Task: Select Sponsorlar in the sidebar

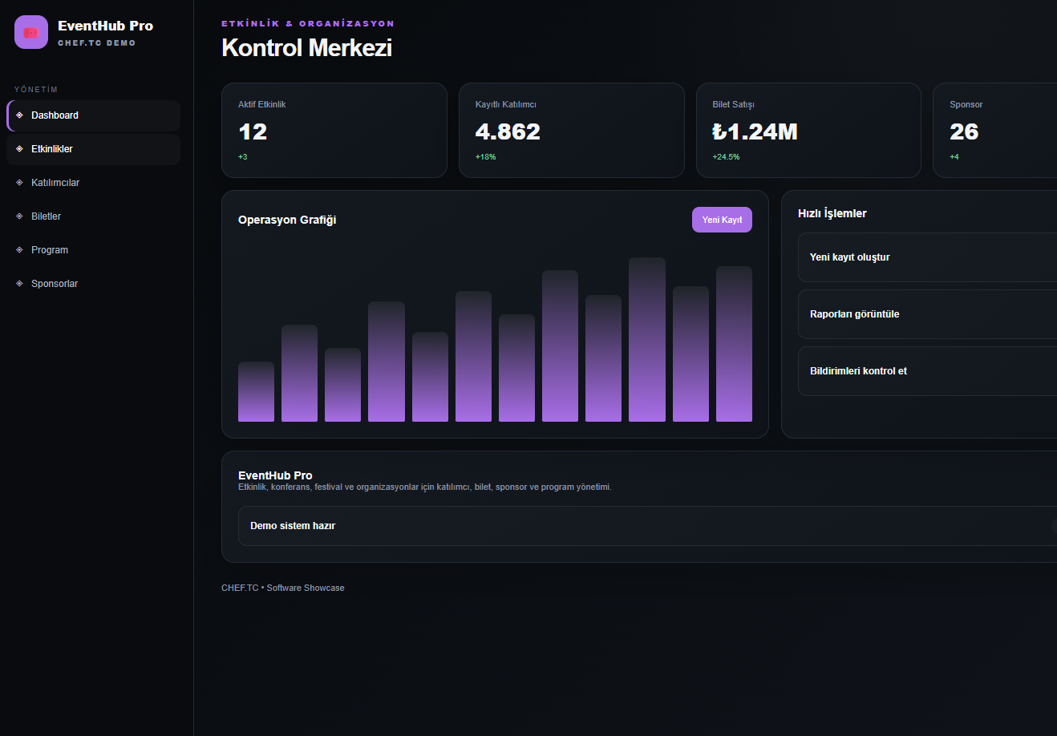Action: coord(94,284)
